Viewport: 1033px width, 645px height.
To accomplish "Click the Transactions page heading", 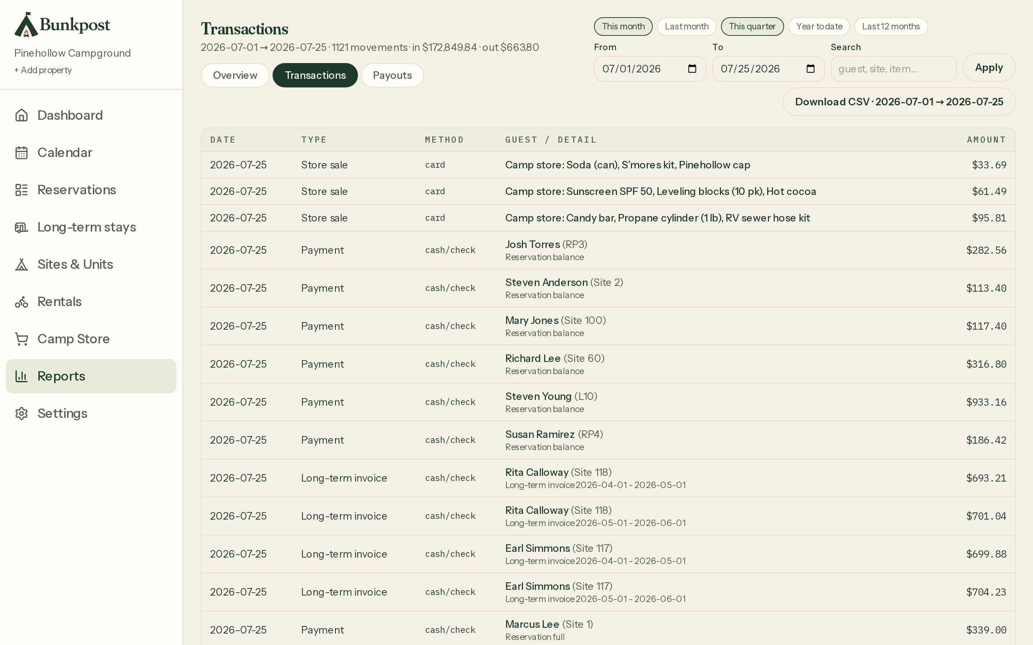I will point(245,29).
